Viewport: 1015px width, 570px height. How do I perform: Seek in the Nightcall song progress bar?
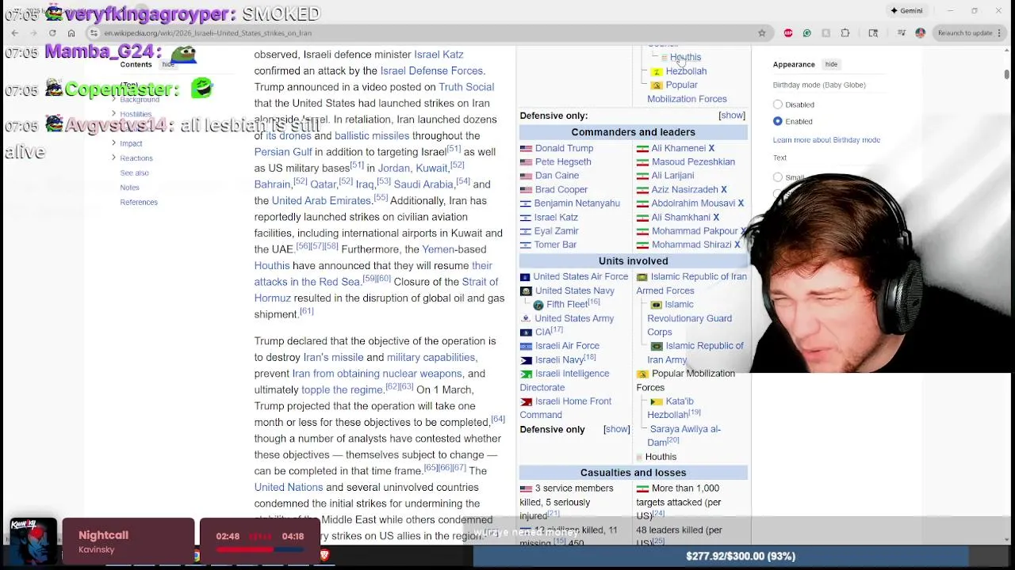point(259,549)
